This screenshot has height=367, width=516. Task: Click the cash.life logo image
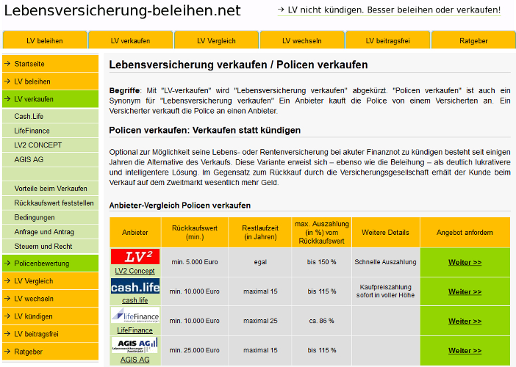click(135, 286)
